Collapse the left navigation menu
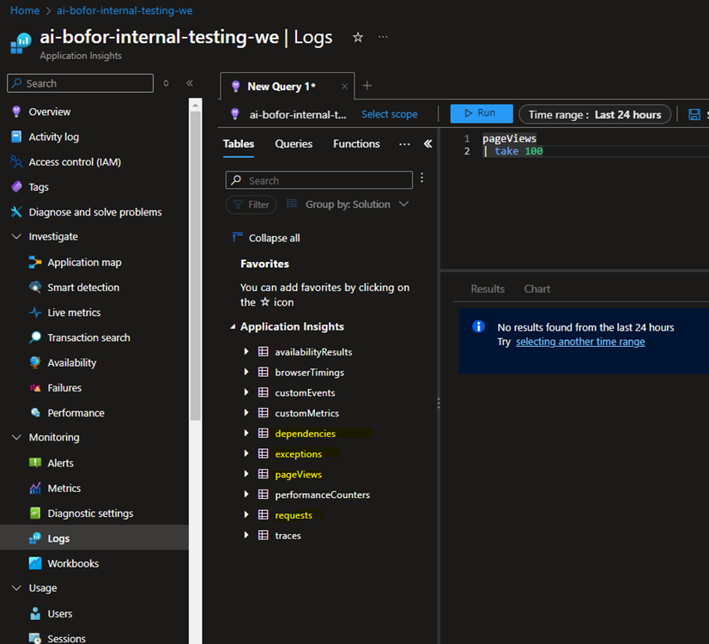Image resolution: width=709 pixels, height=644 pixels. point(190,83)
